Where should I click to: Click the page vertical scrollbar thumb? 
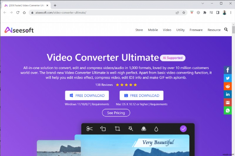click(x=233, y=30)
